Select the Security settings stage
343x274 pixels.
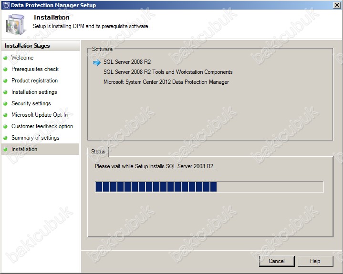coord(31,103)
